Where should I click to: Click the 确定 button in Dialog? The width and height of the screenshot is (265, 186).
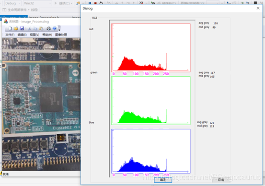coord(163,180)
